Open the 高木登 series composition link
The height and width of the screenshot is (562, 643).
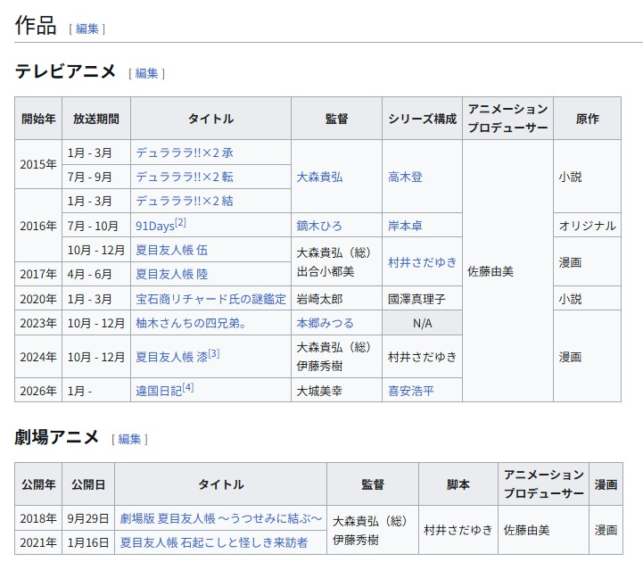(x=405, y=177)
